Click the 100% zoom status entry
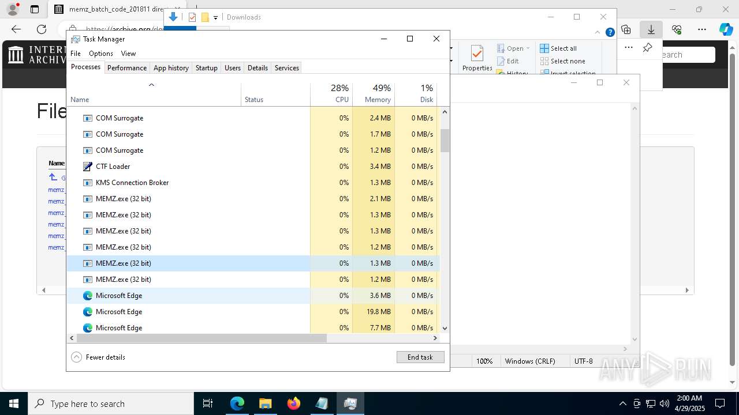 [x=484, y=361]
